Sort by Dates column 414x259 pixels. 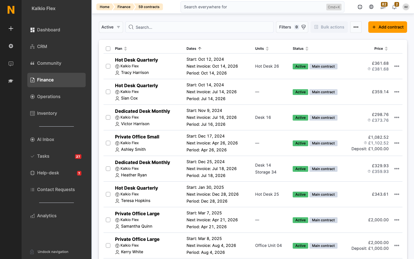coord(194,49)
